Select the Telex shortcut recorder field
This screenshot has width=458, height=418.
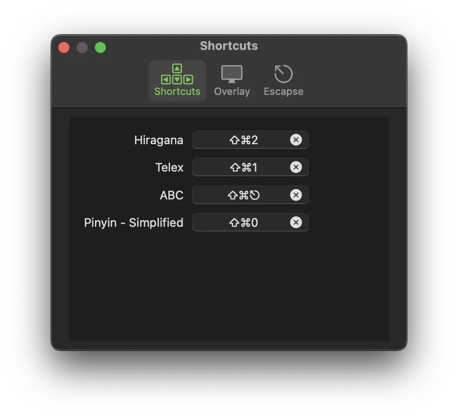click(x=244, y=167)
